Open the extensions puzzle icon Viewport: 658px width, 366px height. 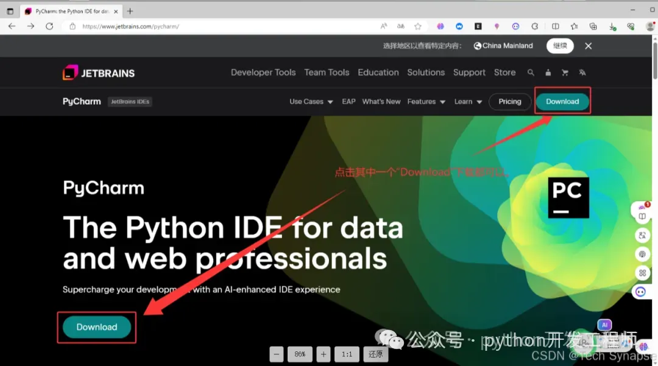click(535, 26)
